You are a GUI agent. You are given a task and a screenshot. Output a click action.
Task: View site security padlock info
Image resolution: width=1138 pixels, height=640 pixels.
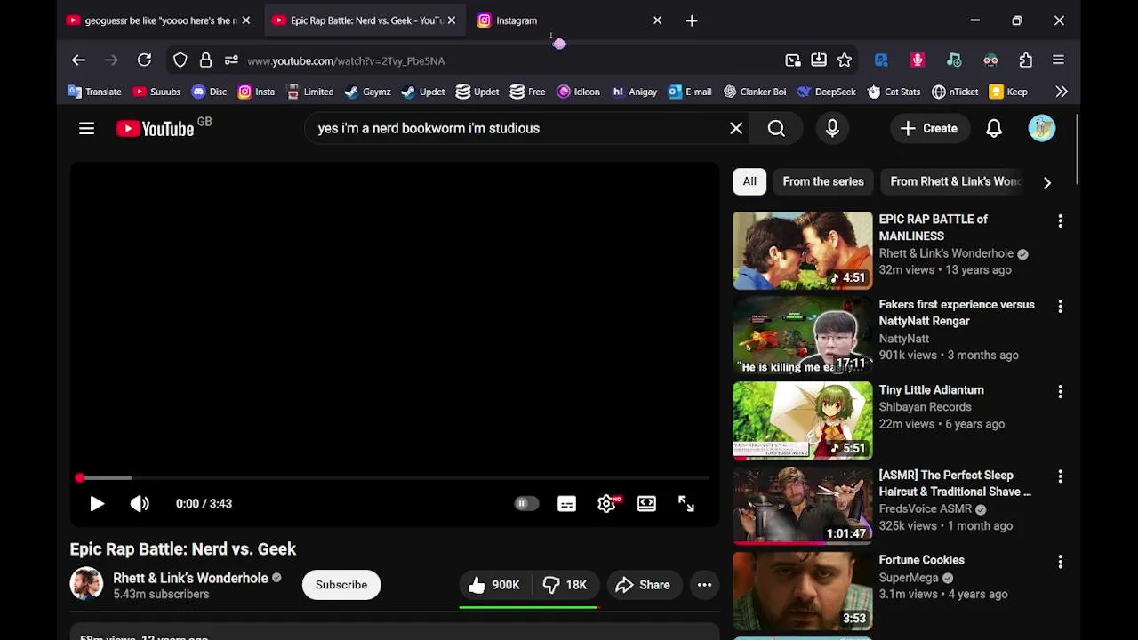[x=205, y=60]
